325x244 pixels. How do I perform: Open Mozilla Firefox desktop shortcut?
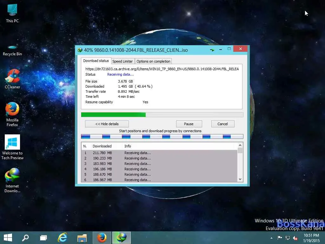pyautogui.click(x=12, y=114)
